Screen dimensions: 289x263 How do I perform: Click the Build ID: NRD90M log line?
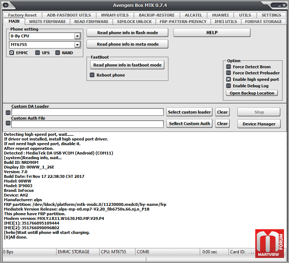pos(21,162)
